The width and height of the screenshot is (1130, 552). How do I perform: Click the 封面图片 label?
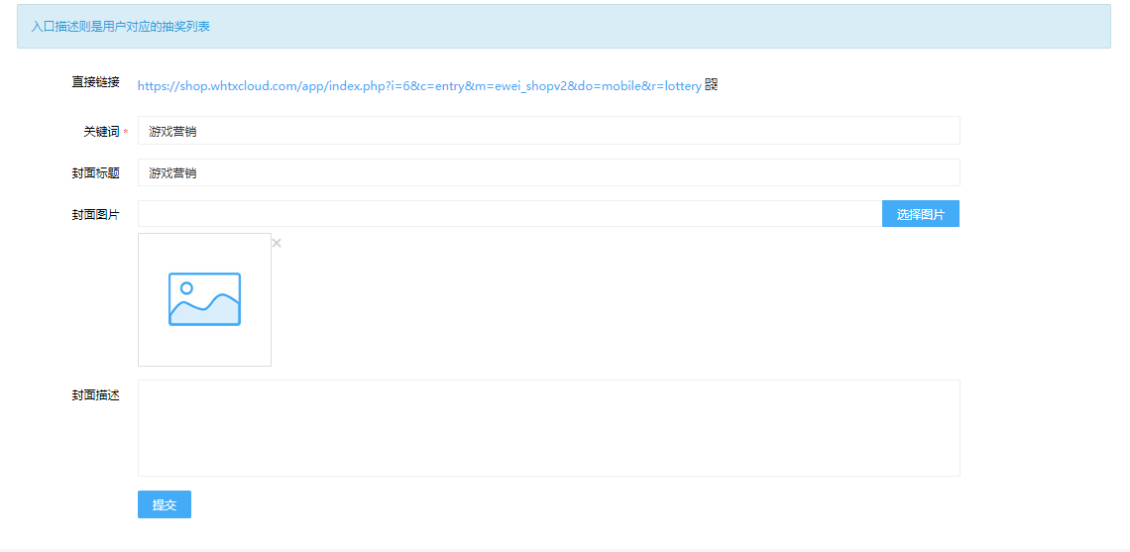(95, 214)
